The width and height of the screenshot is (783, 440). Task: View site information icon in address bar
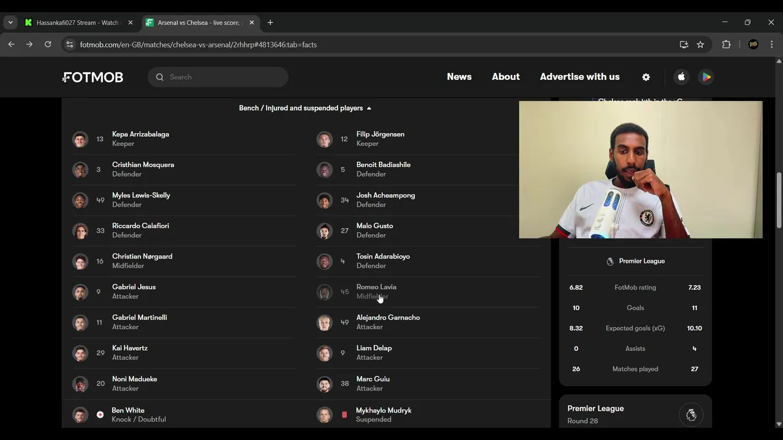(70, 45)
